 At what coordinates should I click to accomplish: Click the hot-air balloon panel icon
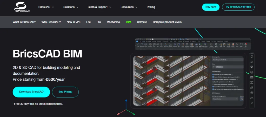tap(252, 67)
